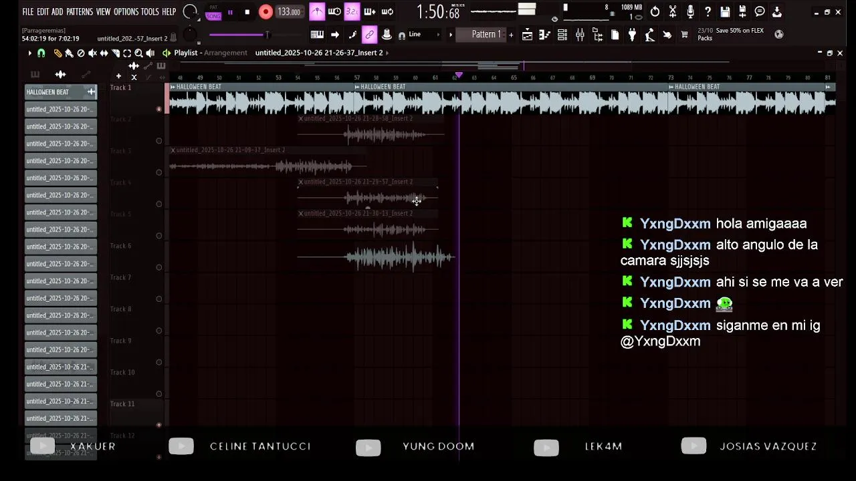Toggle multilink to controllers link icon
Image resolution: width=856 pixels, height=481 pixels.
point(369,35)
